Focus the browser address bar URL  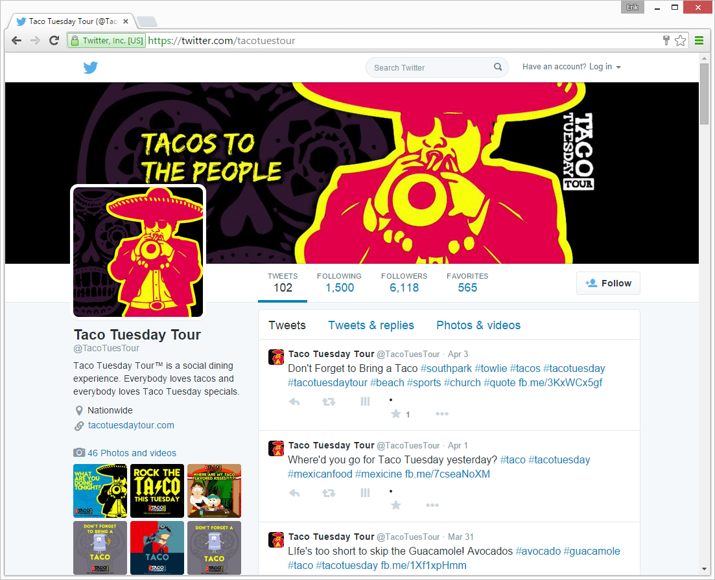click(222, 41)
